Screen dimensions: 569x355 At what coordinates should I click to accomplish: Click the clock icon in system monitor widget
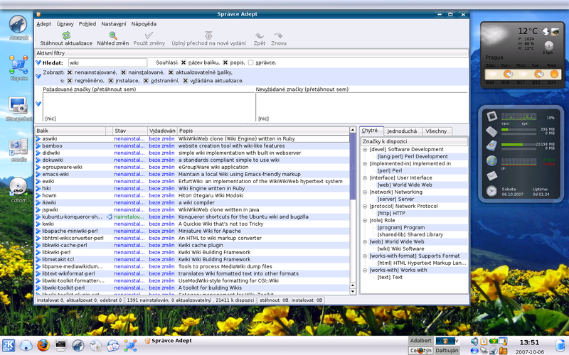click(x=491, y=191)
